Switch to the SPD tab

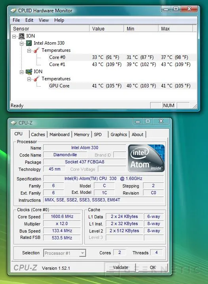click(98, 134)
